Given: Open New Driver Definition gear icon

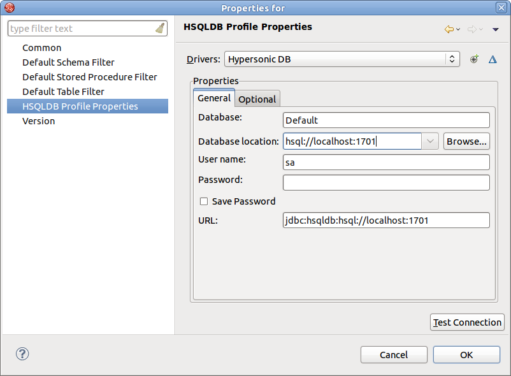Looking at the screenshot, I should point(474,59).
